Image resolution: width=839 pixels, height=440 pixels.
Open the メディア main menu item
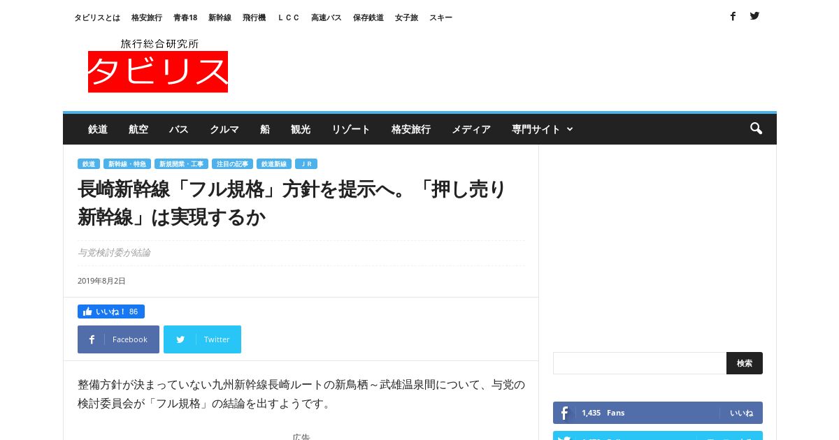471,129
